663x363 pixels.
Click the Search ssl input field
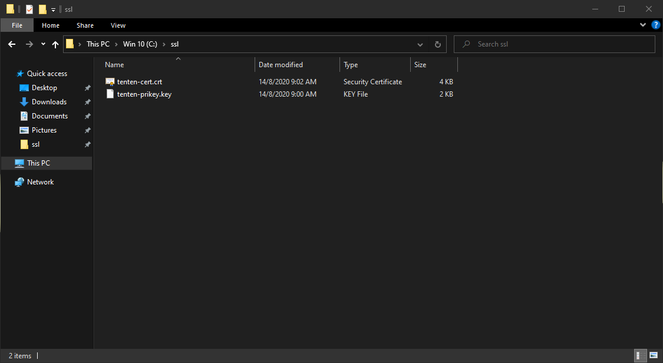(555, 44)
